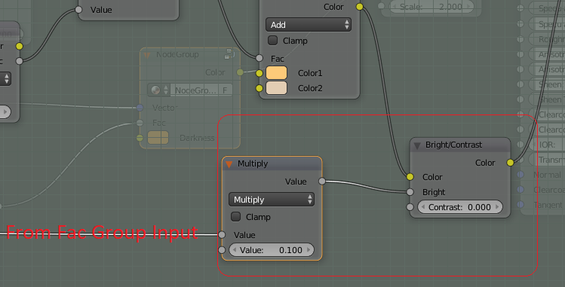Decrease Contrast with its left arrow
565x287 pixels.
coord(423,207)
